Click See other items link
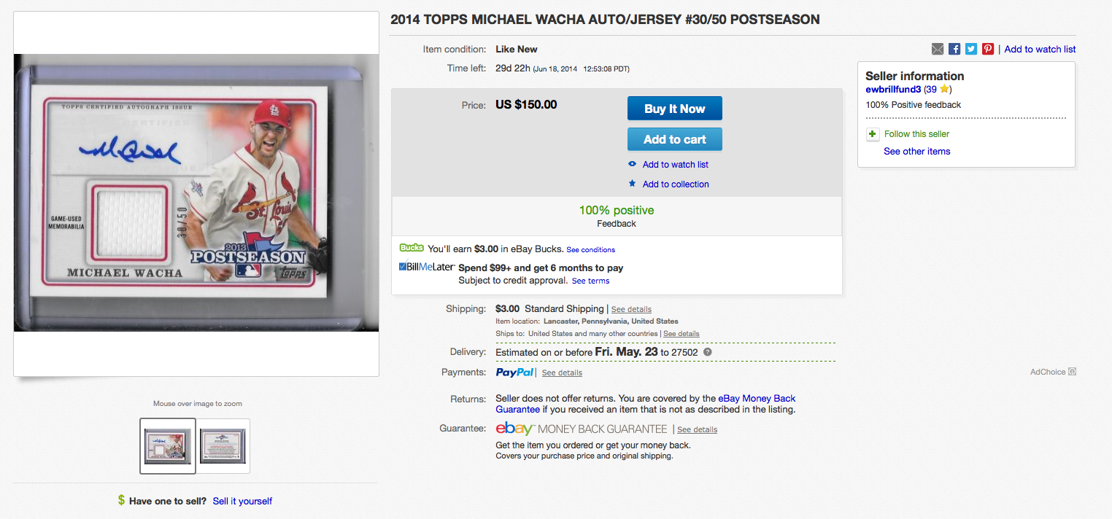The width and height of the screenshot is (1112, 519). point(916,151)
